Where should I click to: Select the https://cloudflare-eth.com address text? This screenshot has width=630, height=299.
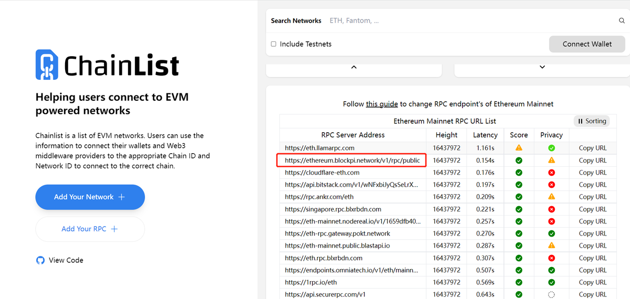click(322, 173)
